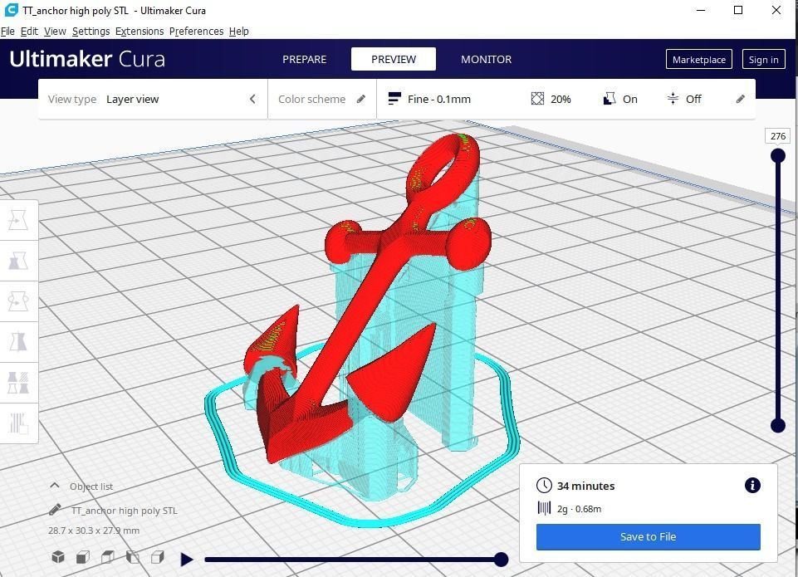798x577 pixels.
Task: Switch to the PREPARE stage
Action: (305, 59)
